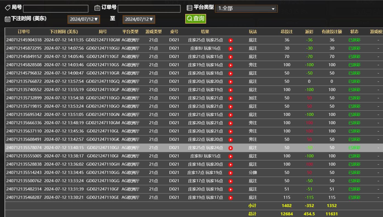The width and height of the screenshot is (383, 217).
Task: Select order number 240712135766872 cell
Action: (24, 82)
